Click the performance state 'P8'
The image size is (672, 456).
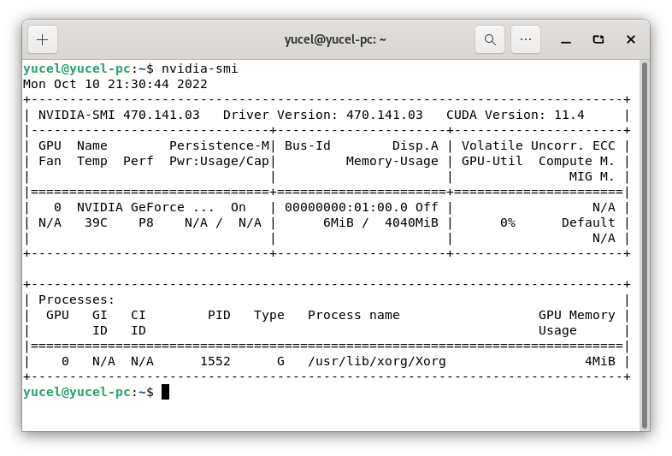point(145,223)
